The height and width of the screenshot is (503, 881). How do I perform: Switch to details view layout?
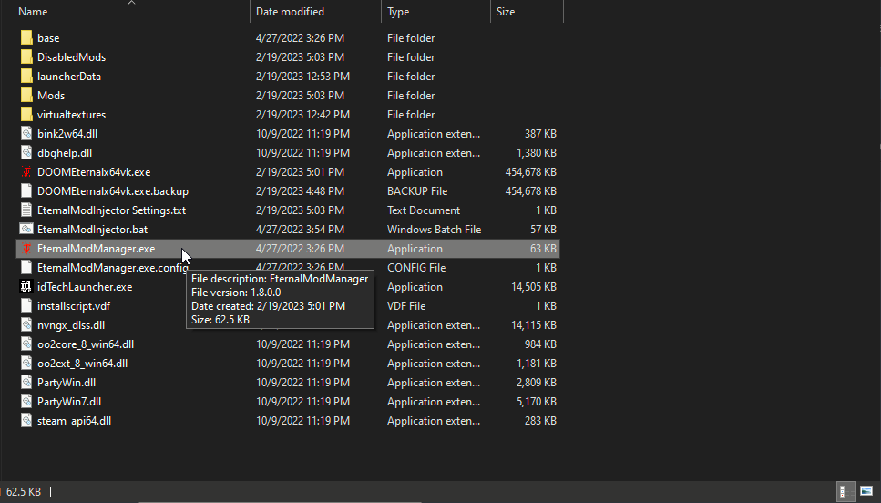coord(846,491)
